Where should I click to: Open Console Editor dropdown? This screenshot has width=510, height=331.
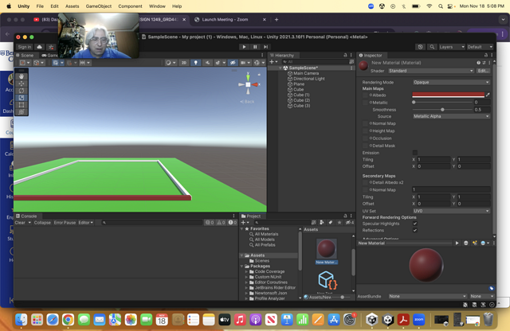click(86, 223)
